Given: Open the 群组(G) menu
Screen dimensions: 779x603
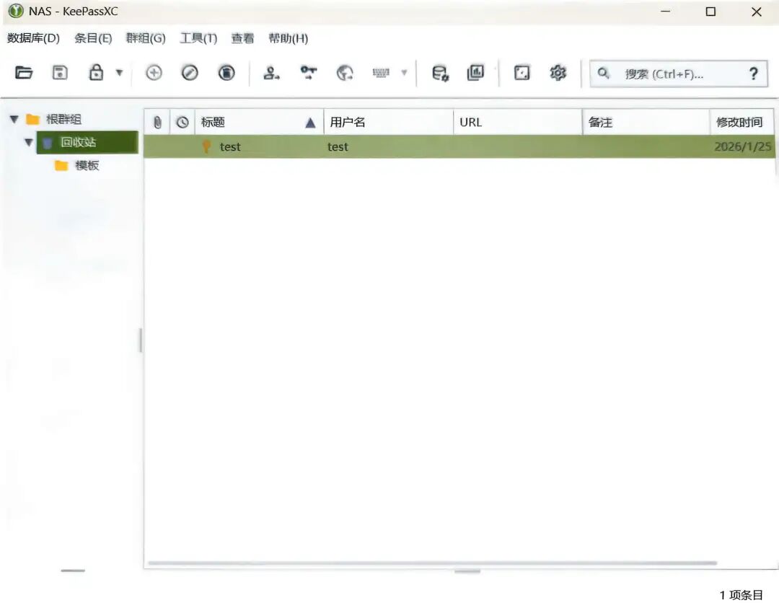Looking at the screenshot, I should click(x=146, y=38).
